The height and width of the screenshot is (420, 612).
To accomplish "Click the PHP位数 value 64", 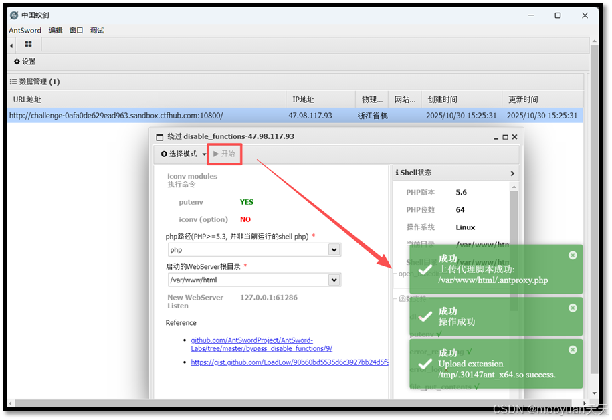I will (x=460, y=210).
